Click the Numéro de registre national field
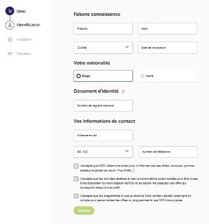The image size is (209, 224). (103, 105)
